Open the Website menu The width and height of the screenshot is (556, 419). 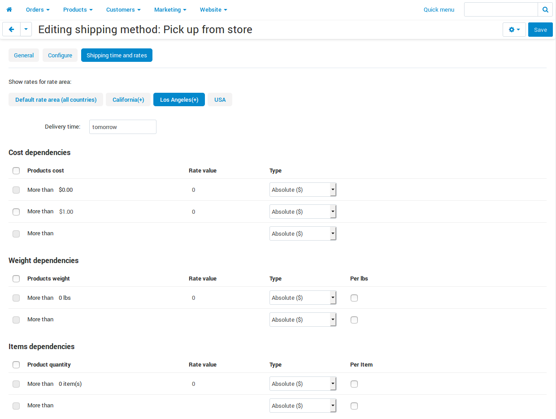pyautogui.click(x=213, y=9)
